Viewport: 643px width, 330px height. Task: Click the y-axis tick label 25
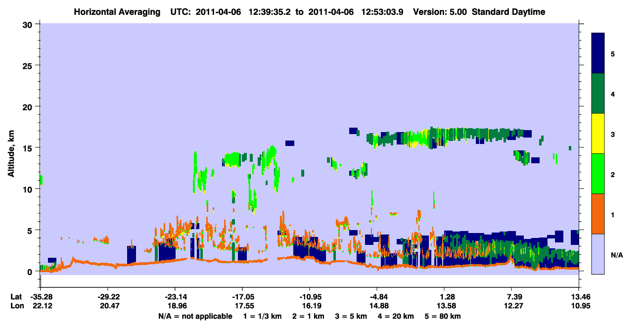pyautogui.click(x=29, y=65)
